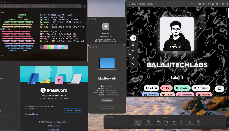Viewport: 229px width, 131px height.
Task: Click the heart favorite icon on the page
Action: coord(130,54)
